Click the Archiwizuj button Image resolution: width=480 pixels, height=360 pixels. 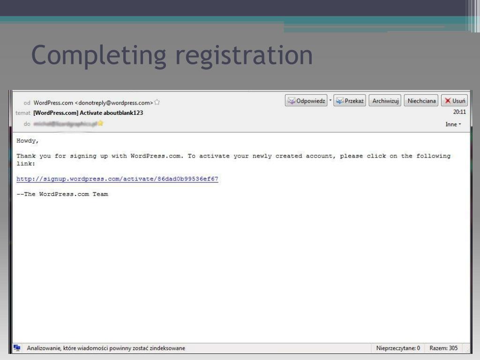pyautogui.click(x=385, y=100)
